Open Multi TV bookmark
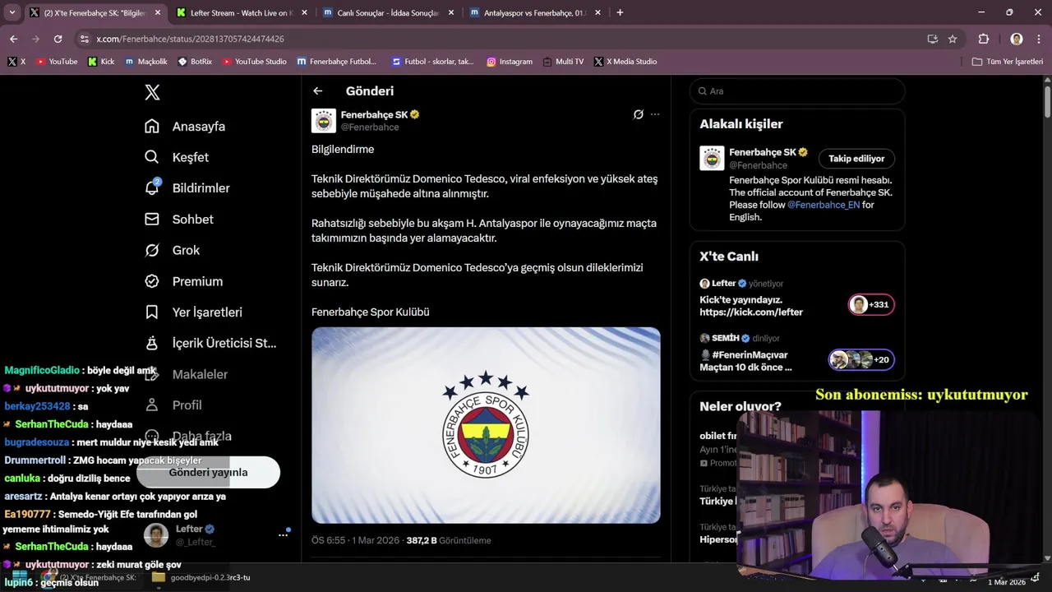Screen dimensions: 1052x592 point(563,62)
